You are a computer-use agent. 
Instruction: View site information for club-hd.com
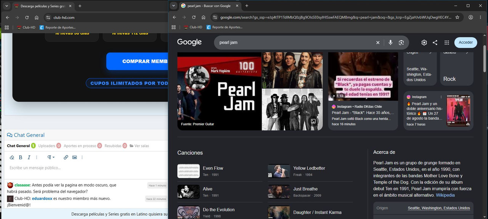[x=48, y=17]
